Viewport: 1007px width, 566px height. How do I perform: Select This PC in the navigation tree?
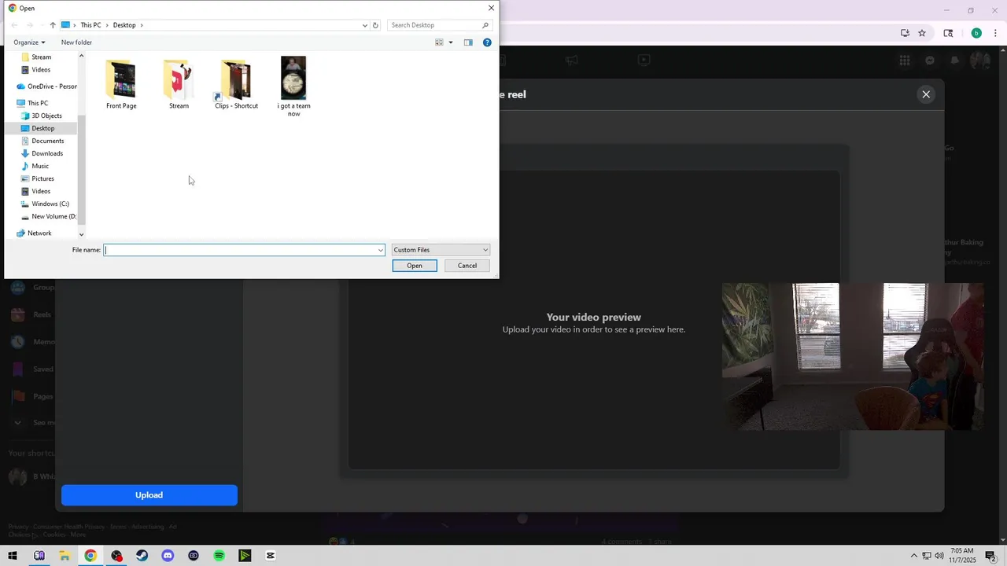click(37, 103)
